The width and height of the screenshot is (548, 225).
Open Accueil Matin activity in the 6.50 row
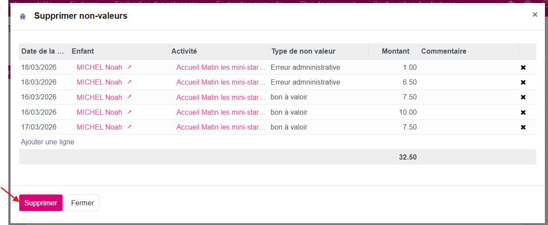pyautogui.click(x=221, y=82)
